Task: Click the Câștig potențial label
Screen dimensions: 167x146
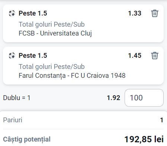Action: 27,139
